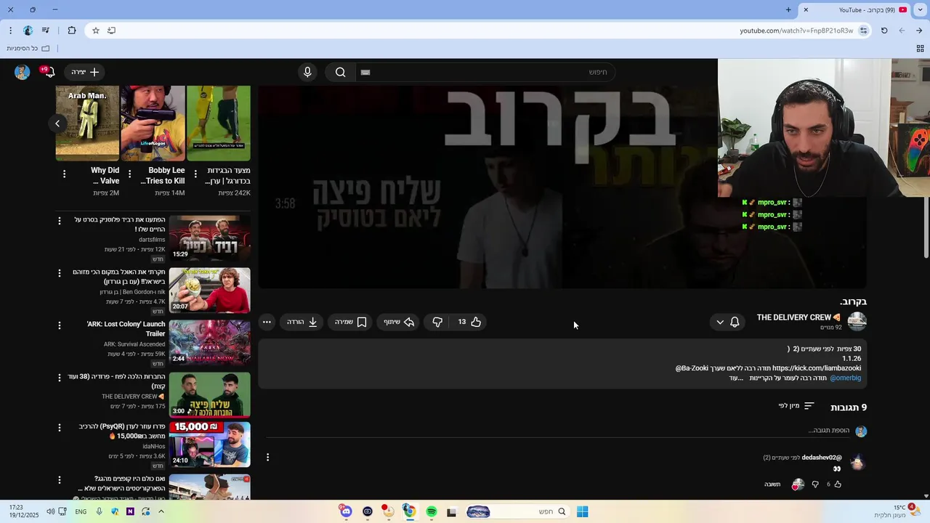Open options for the darsfilms video
Screen dimensions: 930x523
coord(60,221)
